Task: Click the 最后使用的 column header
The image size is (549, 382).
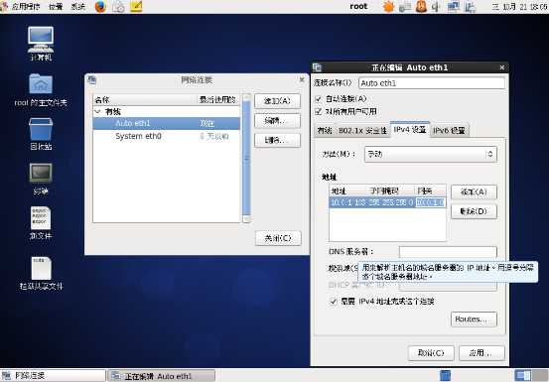Action: (x=218, y=99)
